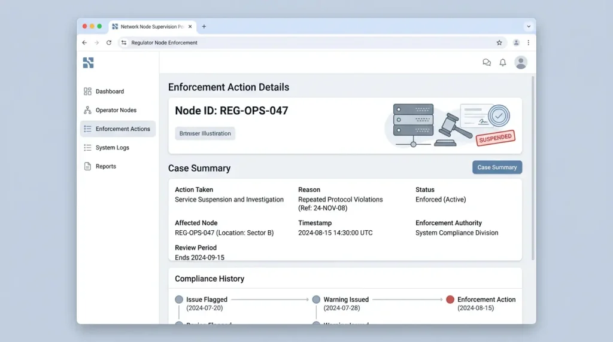Click the app logo in sidebar

tap(89, 63)
